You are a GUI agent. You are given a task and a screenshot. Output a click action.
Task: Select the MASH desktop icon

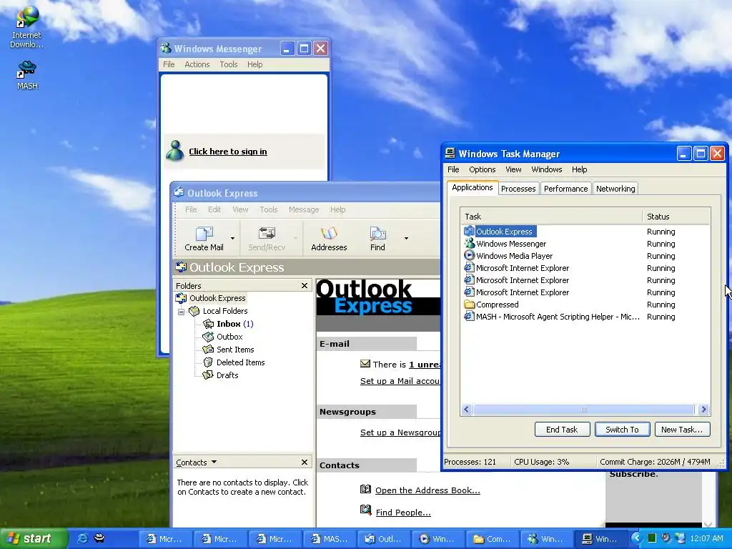pyautogui.click(x=27, y=75)
